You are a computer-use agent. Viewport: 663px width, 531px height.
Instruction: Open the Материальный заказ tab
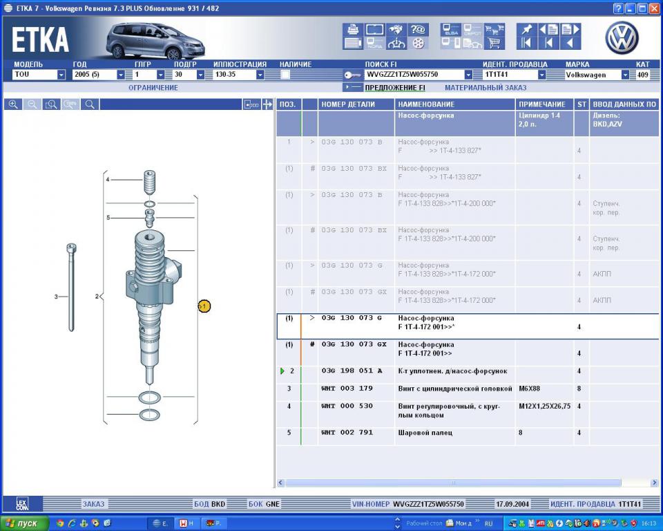click(486, 88)
